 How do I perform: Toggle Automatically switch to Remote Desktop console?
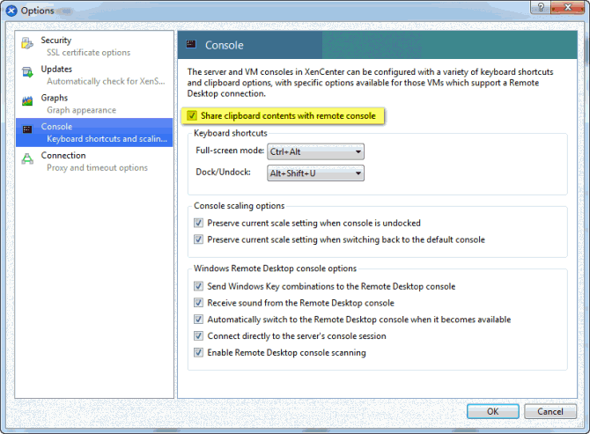coord(198,320)
